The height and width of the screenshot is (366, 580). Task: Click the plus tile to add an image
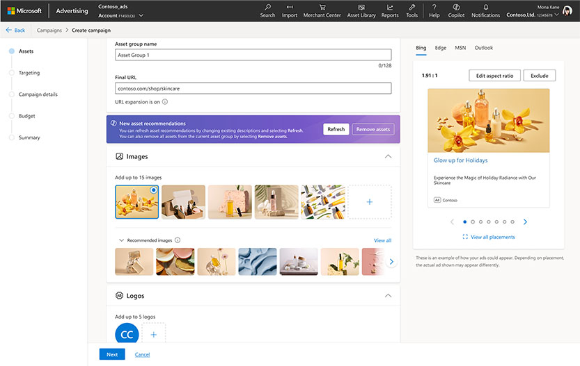pos(370,202)
